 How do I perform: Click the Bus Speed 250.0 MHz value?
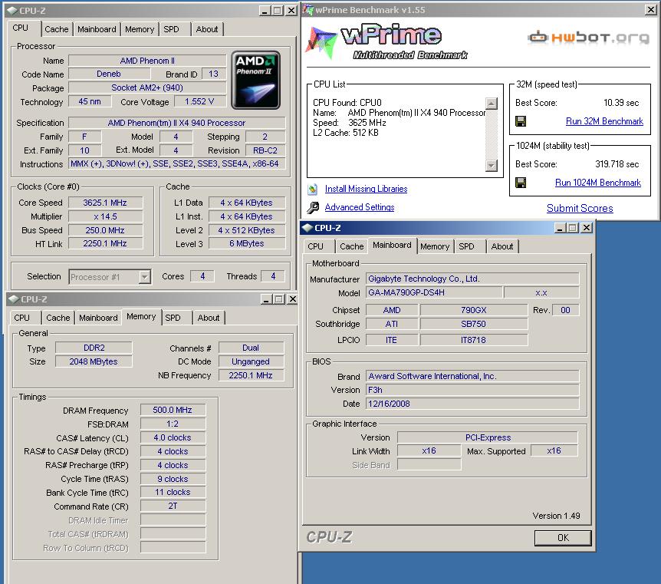coord(105,230)
